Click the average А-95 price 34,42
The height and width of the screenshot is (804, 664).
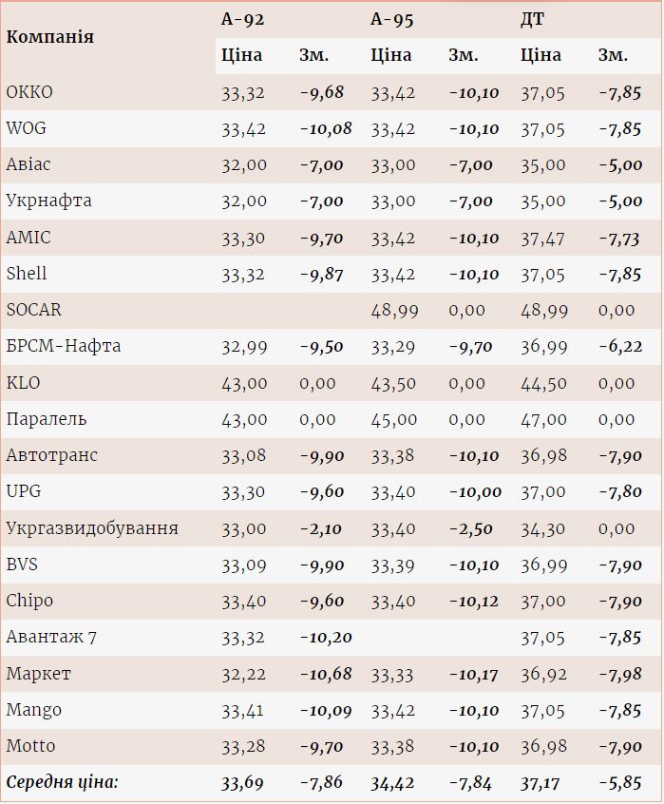coord(393,783)
